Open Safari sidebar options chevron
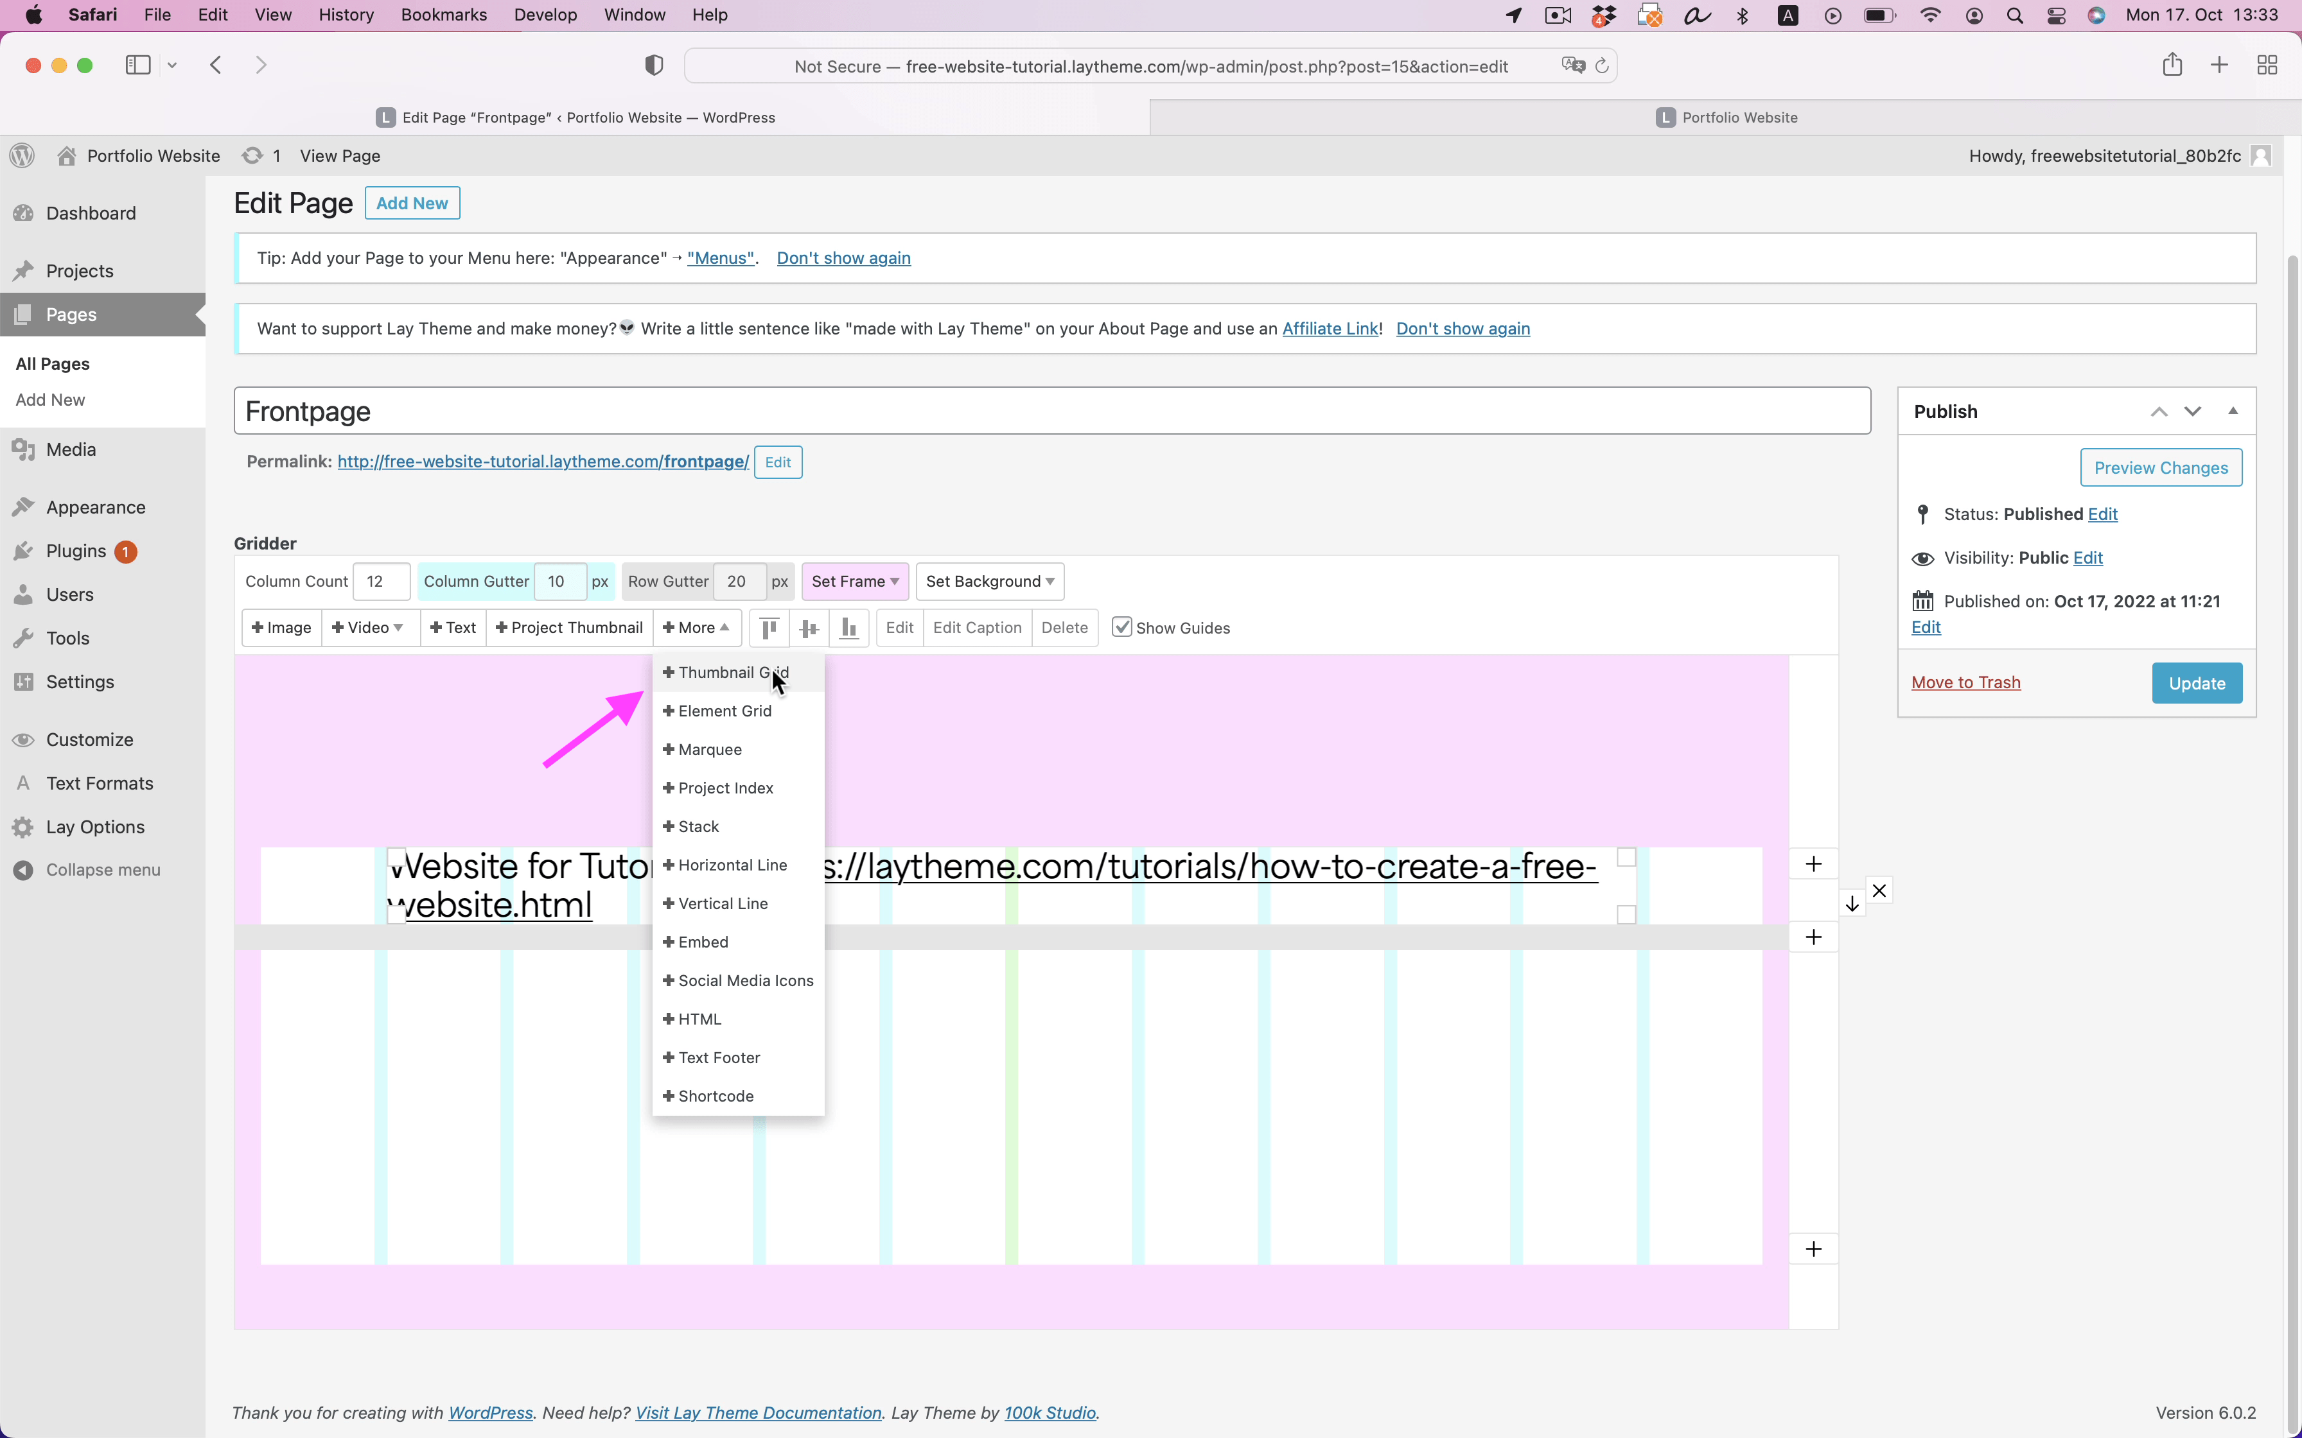Screen dimensions: 2302x1438 172,65
